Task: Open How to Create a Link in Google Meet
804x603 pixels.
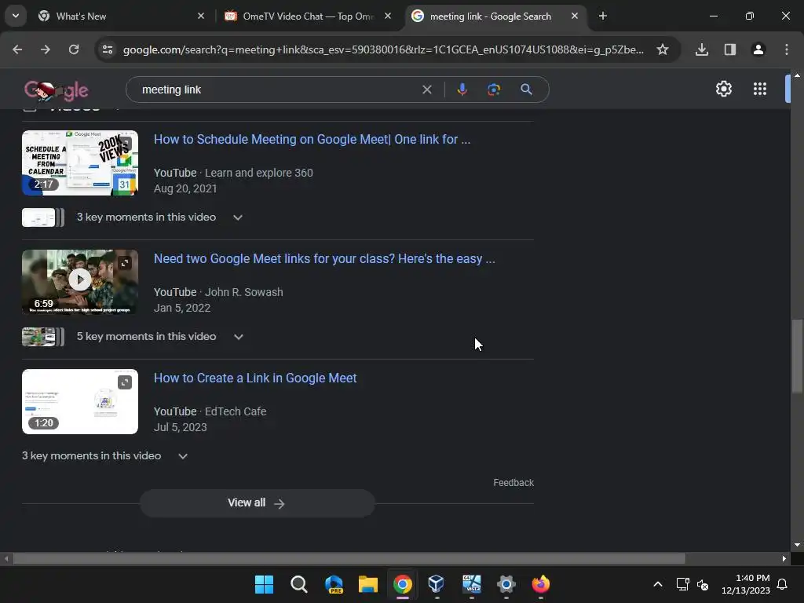Action: point(255,378)
